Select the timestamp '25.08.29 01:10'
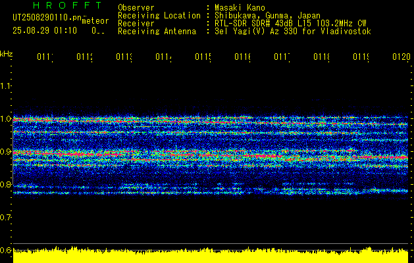This screenshot has height=263, width=414. pos(45,31)
